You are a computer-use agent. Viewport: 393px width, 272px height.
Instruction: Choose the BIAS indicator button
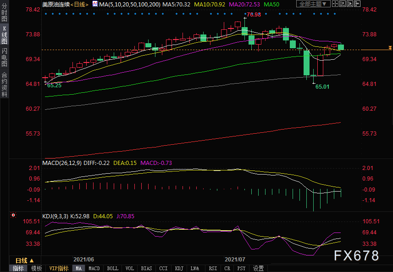click(x=147, y=268)
